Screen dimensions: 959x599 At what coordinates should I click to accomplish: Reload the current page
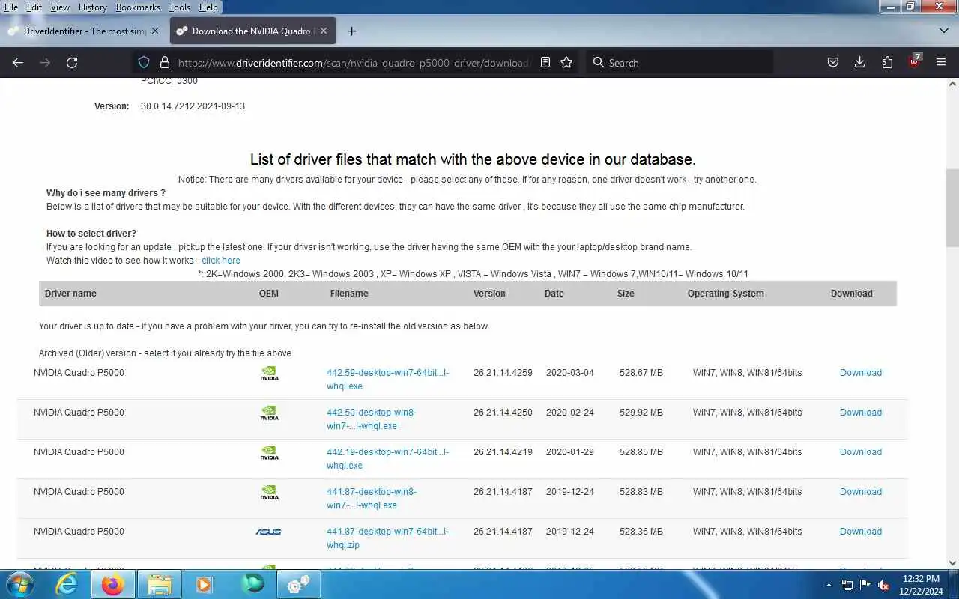(x=72, y=63)
